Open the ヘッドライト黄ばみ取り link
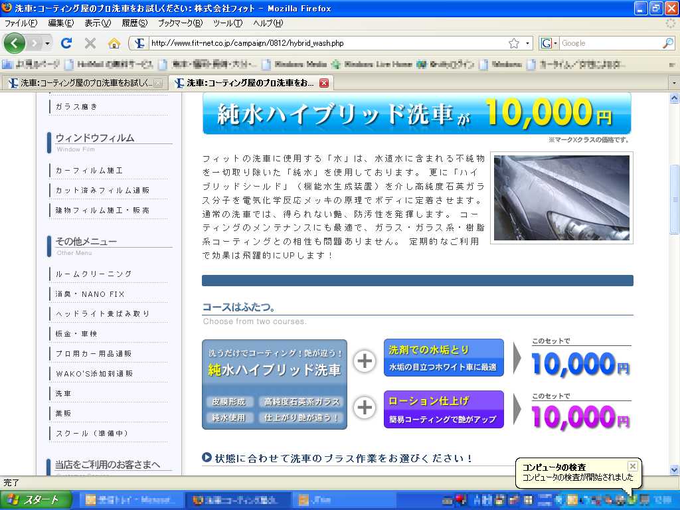680x510 pixels. point(102,313)
